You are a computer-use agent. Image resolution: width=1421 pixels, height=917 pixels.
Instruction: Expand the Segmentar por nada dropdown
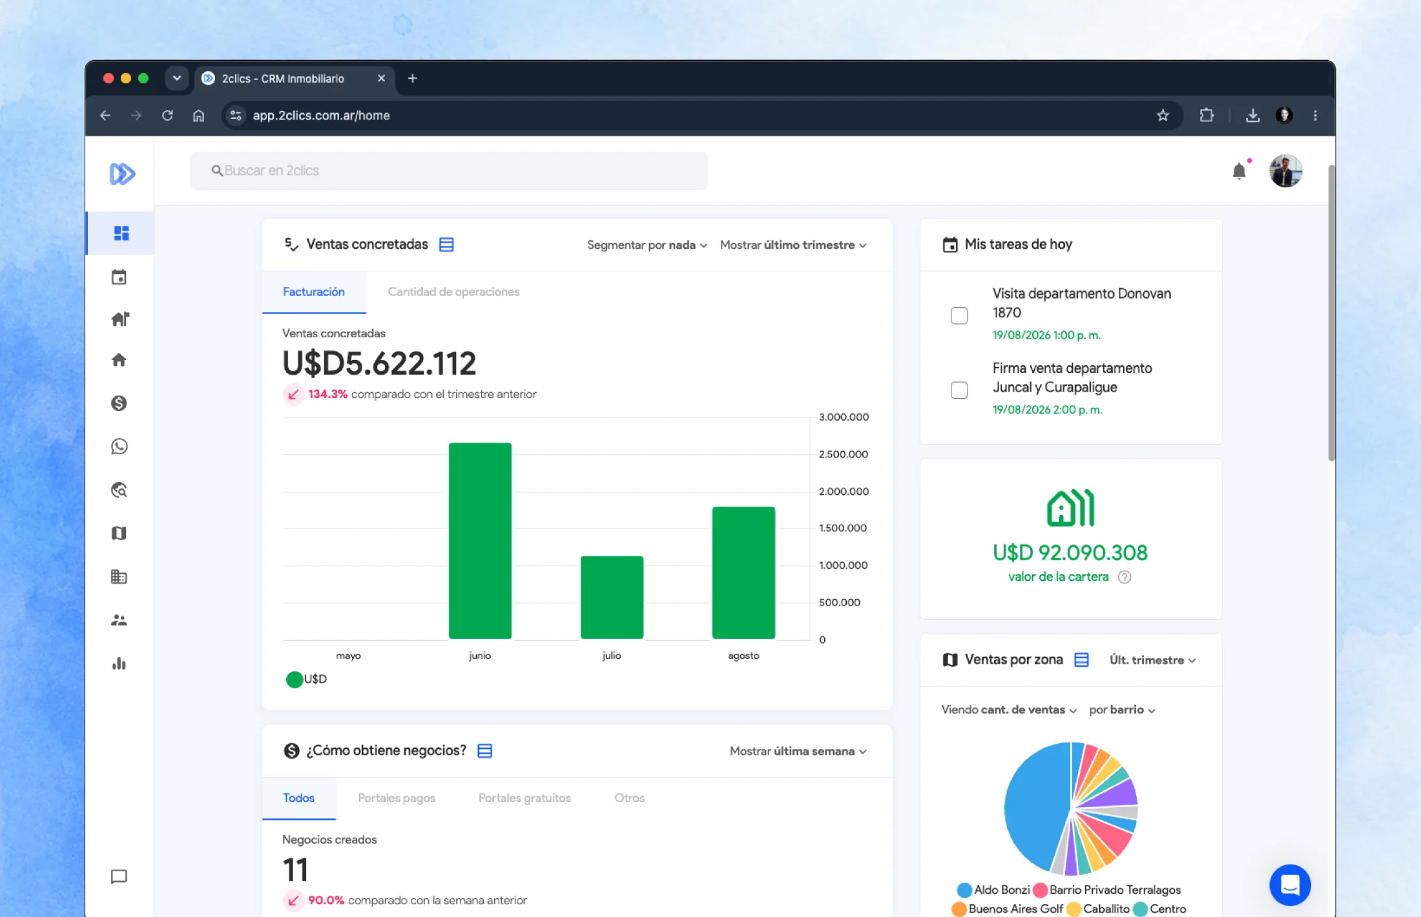(x=647, y=245)
